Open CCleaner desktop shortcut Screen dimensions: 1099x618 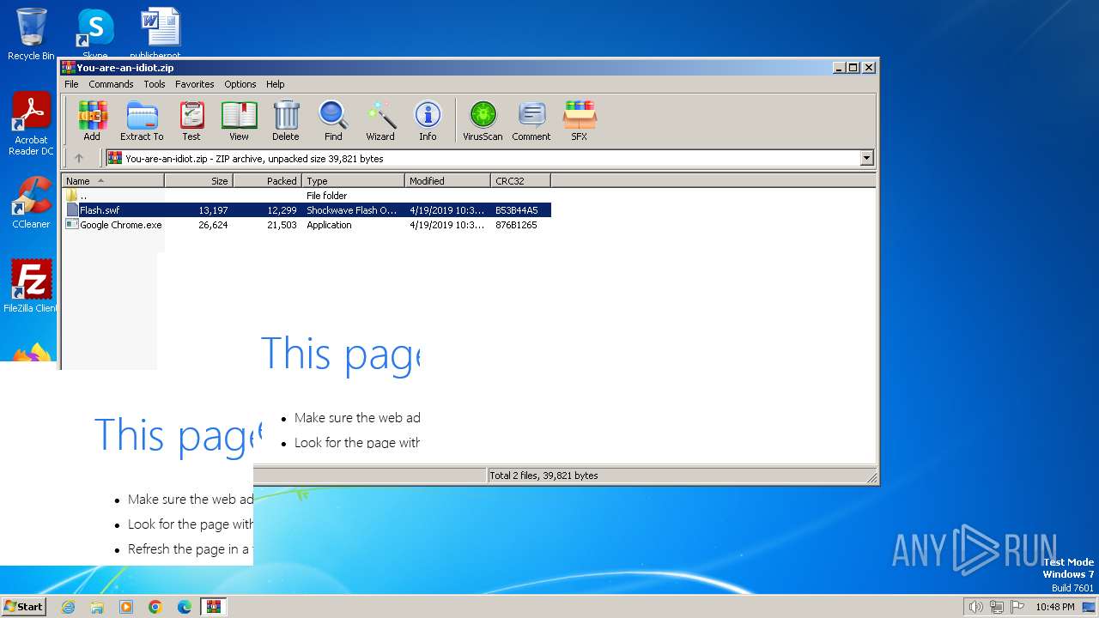pos(31,203)
